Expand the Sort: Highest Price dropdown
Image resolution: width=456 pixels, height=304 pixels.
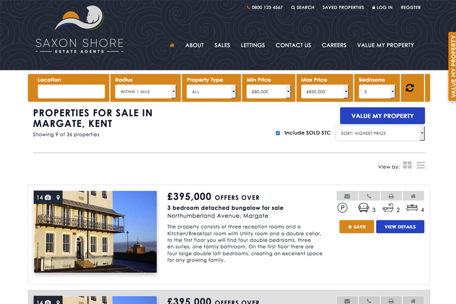point(380,133)
